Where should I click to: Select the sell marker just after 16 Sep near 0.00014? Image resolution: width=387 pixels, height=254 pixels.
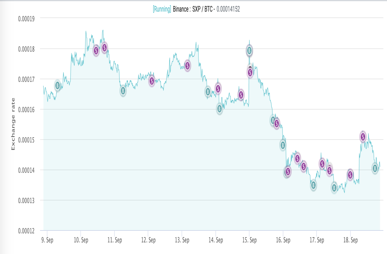coord(288,171)
